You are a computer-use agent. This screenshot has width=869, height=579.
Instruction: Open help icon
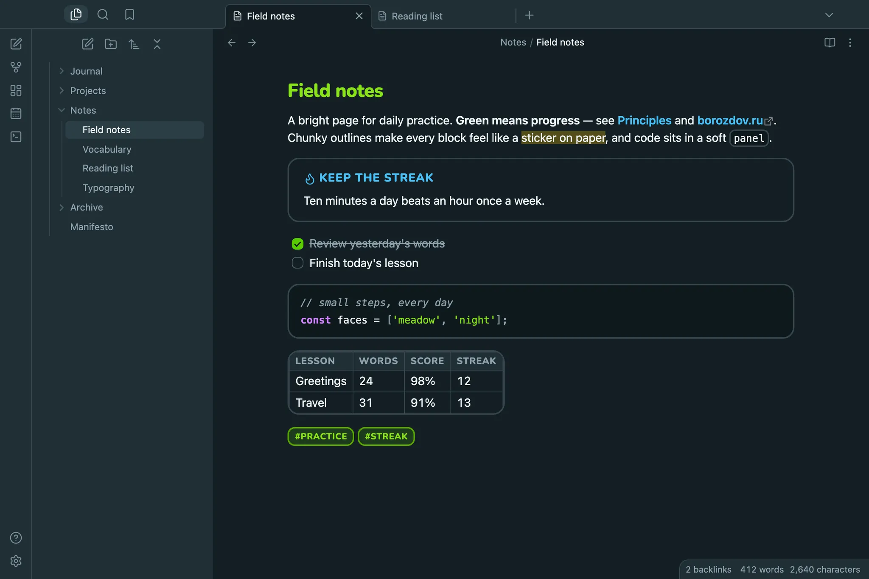pyautogui.click(x=16, y=538)
